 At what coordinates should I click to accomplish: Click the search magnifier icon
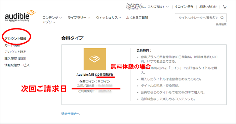pos(222,18)
